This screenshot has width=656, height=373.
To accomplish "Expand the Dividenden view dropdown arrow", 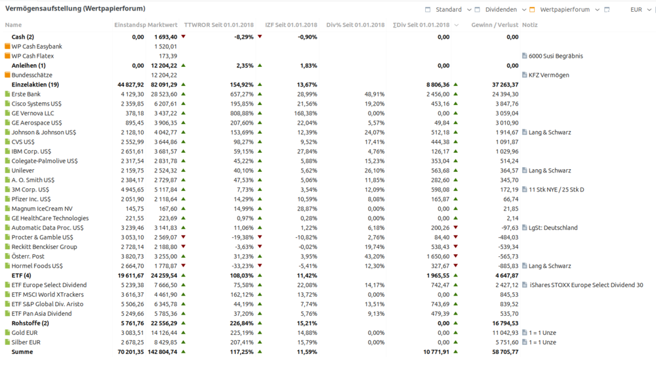I will [x=523, y=10].
